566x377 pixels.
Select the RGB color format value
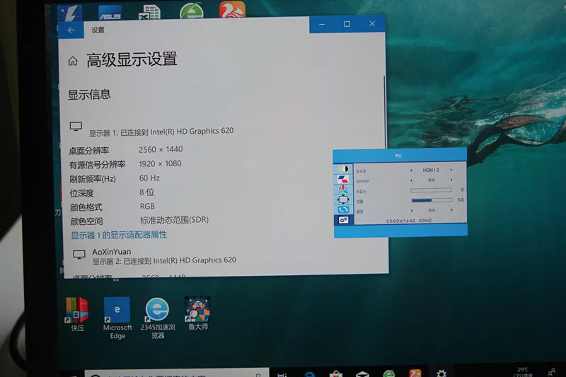(147, 207)
